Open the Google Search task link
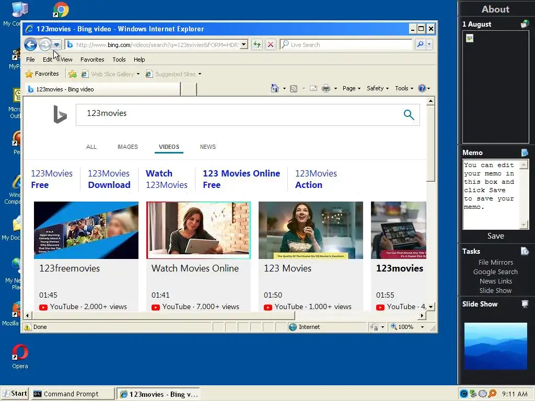The height and width of the screenshot is (401, 535). 495,272
